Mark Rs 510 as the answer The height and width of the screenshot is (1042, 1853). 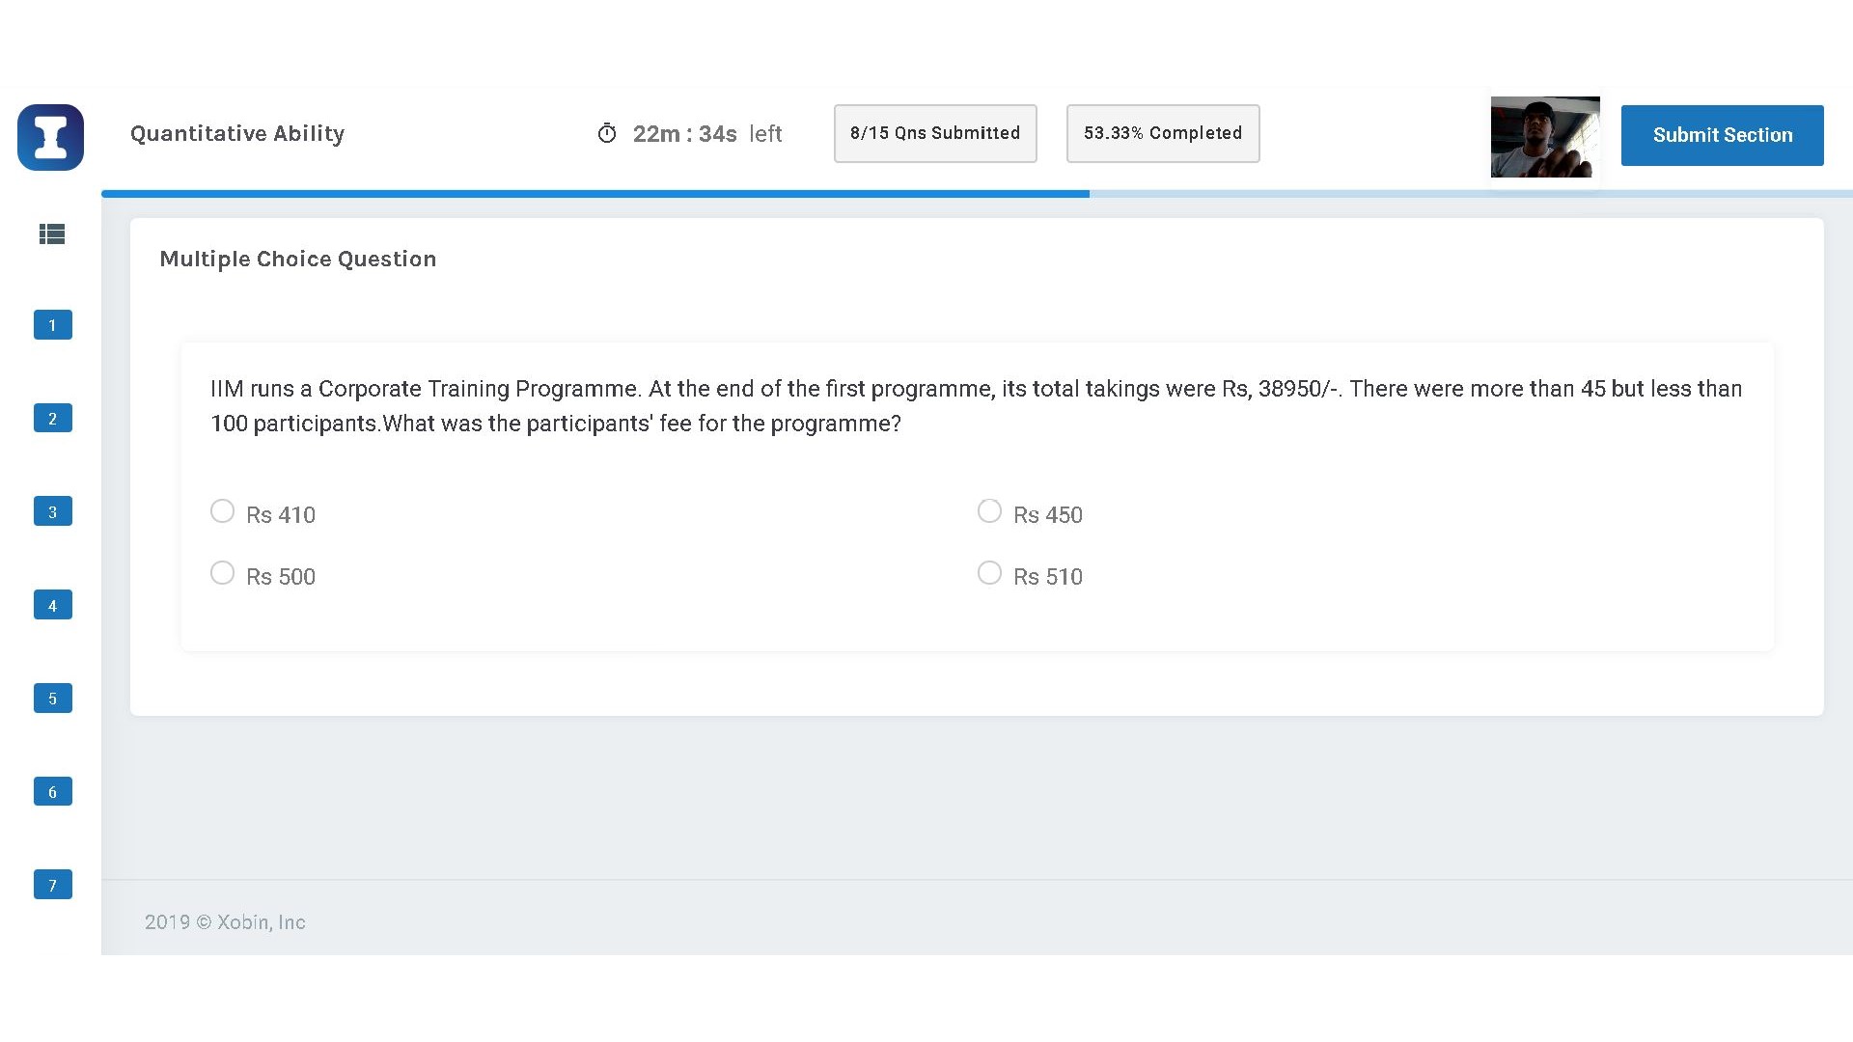point(989,573)
